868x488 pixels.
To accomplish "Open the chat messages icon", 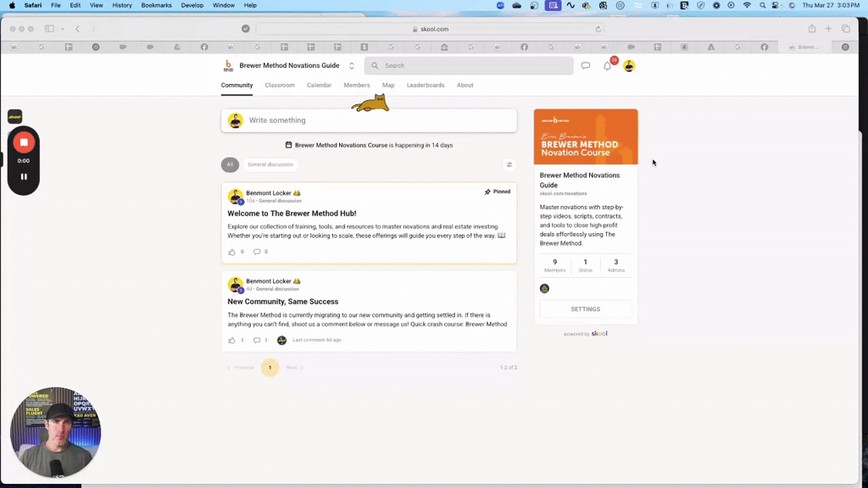I will pyautogui.click(x=585, y=66).
